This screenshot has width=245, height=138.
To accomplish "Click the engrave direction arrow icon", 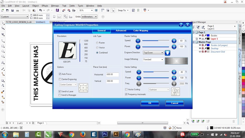I will (167, 53).
